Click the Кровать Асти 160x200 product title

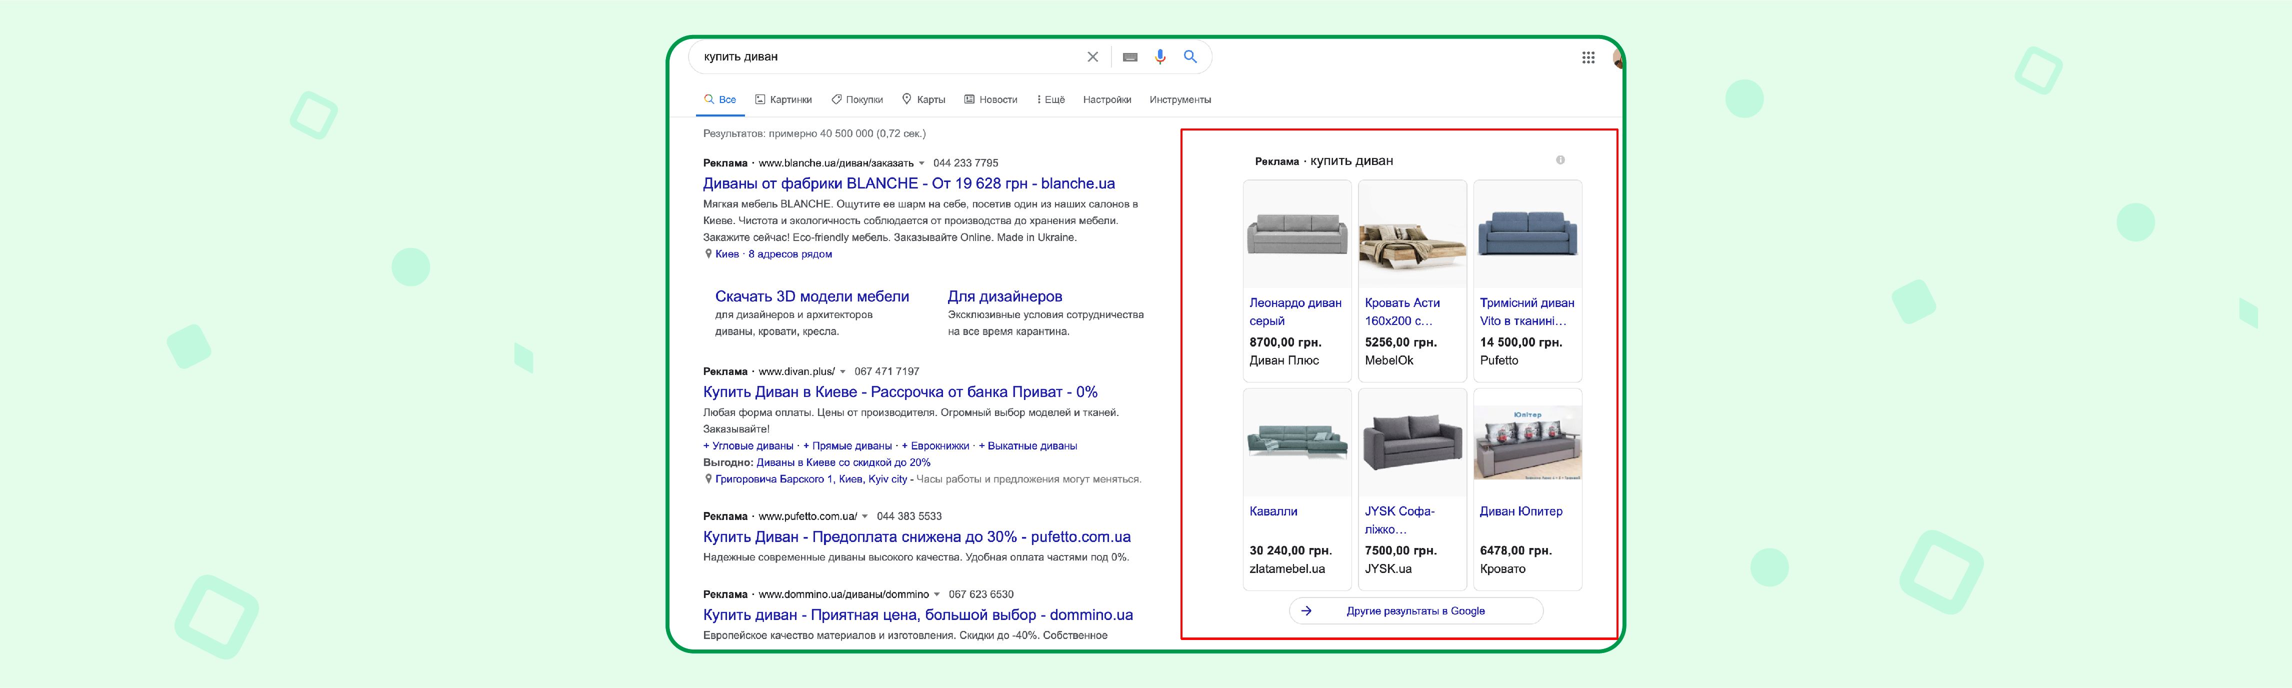pos(1402,311)
